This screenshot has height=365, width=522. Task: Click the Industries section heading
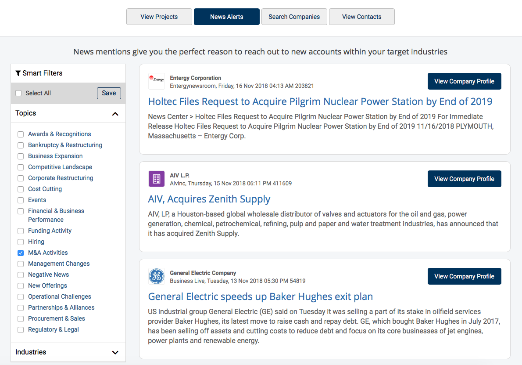[x=31, y=352]
